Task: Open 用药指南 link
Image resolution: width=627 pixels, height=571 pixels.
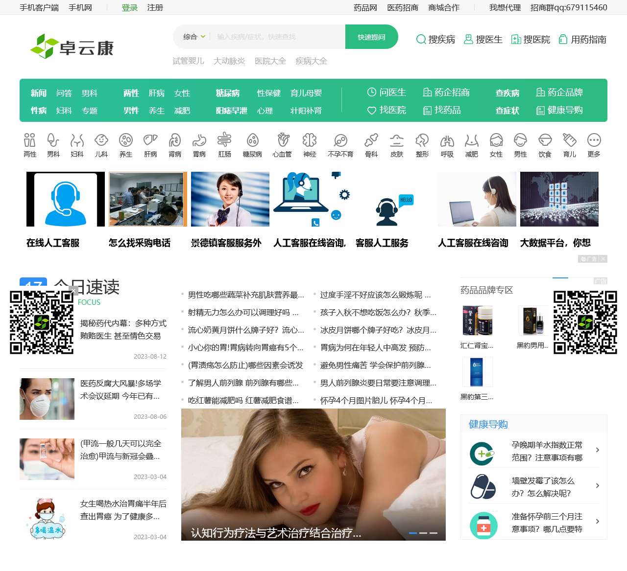Action: coord(582,40)
